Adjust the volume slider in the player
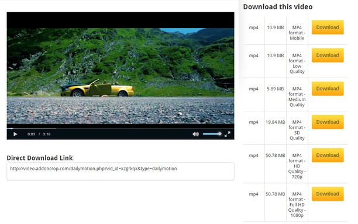This screenshot has width=358, height=224. click(212, 134)
